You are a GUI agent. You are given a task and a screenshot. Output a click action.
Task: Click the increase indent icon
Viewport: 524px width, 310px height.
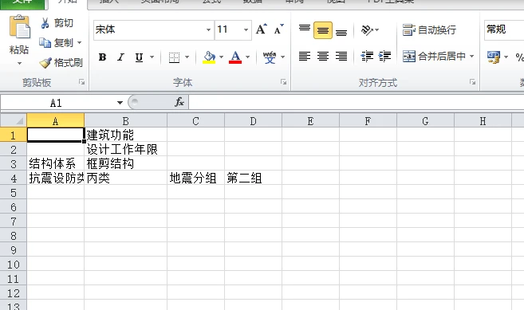point(385,56)
